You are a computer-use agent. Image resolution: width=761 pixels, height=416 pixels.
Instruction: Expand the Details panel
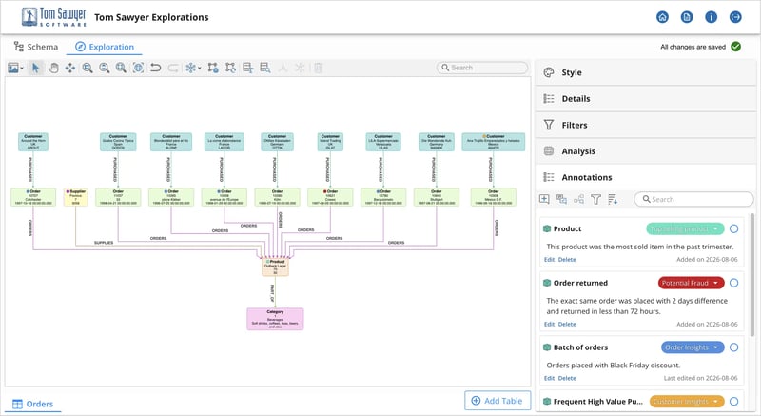click(646, 99)
